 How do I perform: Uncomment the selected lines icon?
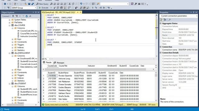tap(96, 8)
